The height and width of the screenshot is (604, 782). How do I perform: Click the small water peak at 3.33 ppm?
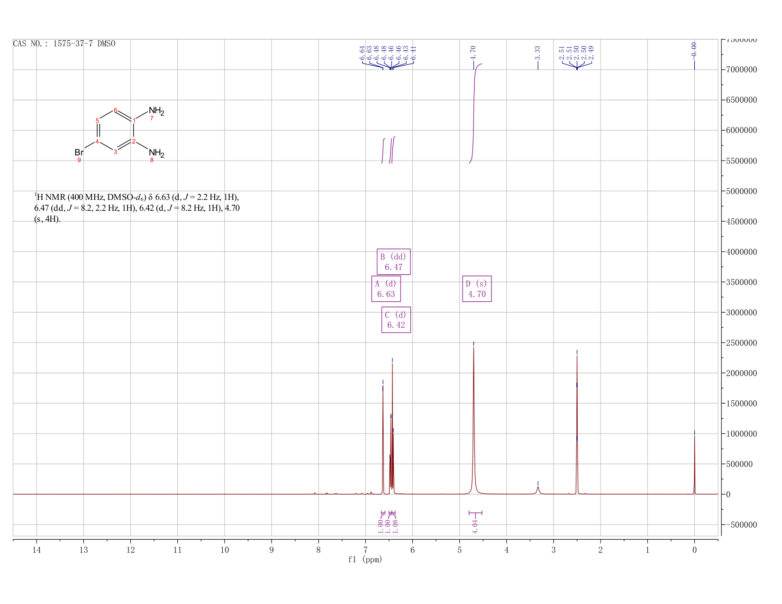pyautogui.click(x=538, y=490)
